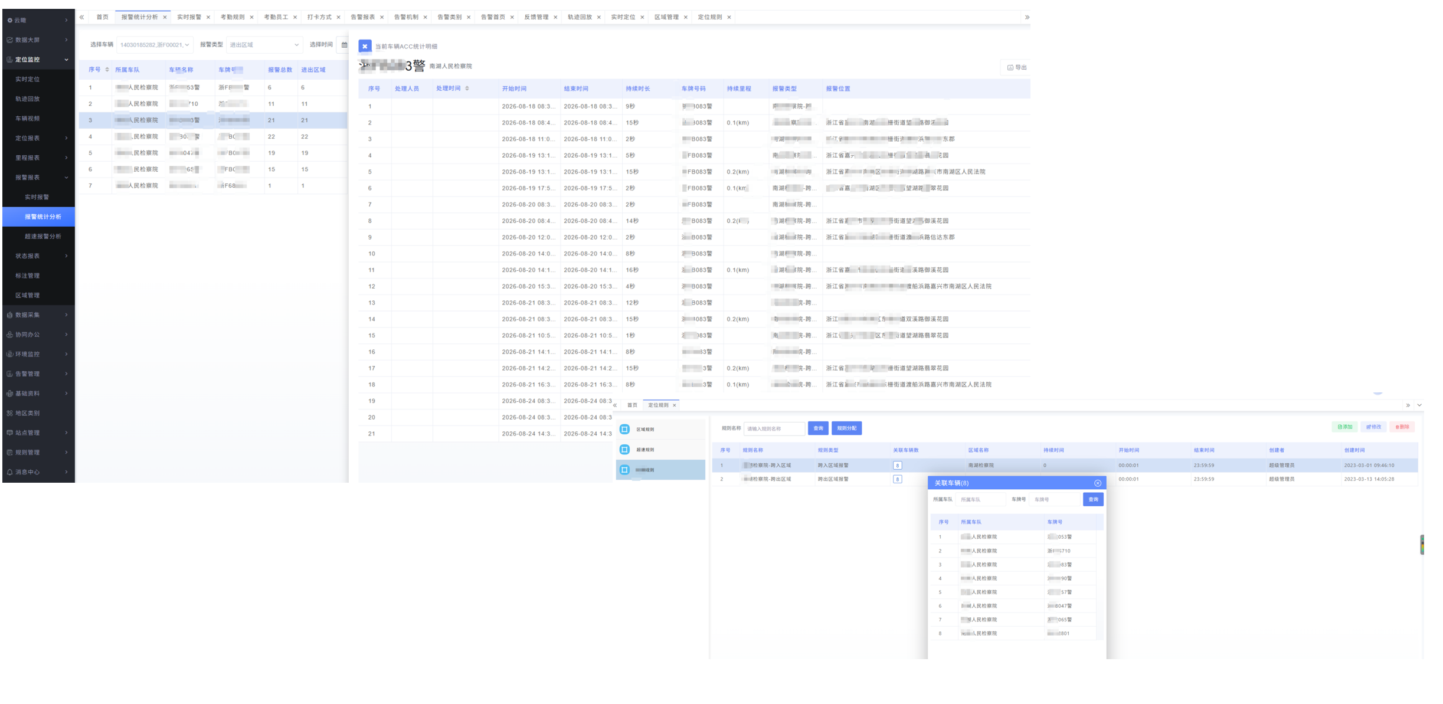Close the 报警统计分析 tab
This screenshot has width=1443, height=704.
[165, 17]
